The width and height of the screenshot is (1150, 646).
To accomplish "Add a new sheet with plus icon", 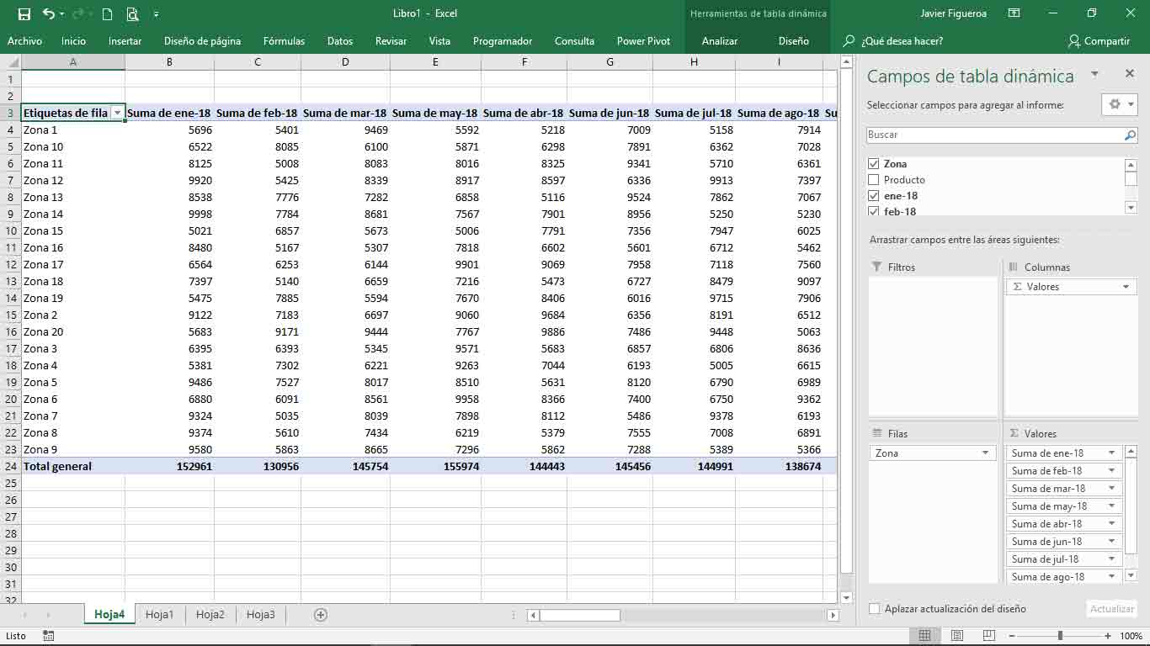I will 321,615.
